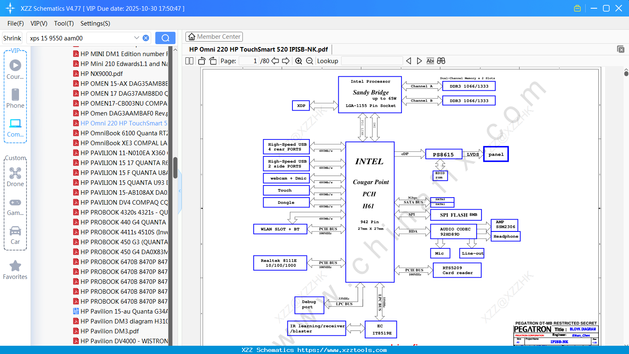Zoom in on the schematic
Screen dimensions: 629x354
[299, 61]
